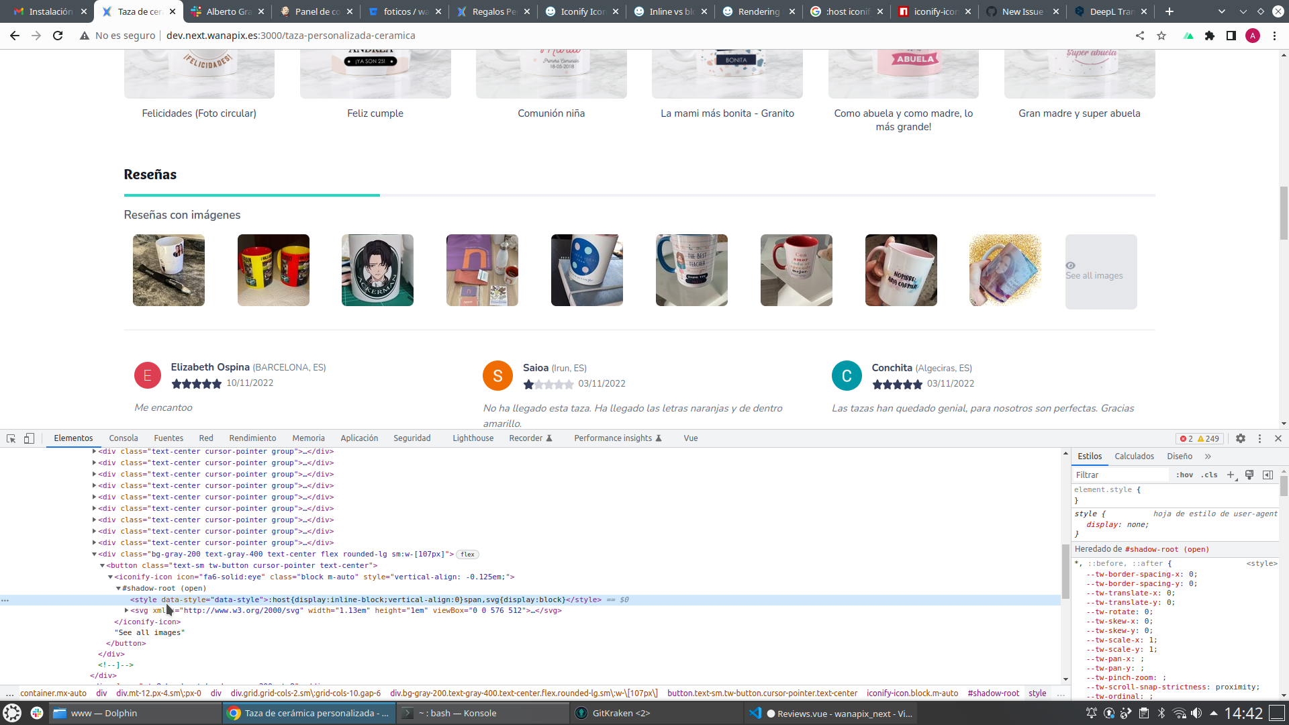Click the page reload button
1289x725 pixels.
[x=58, y=36]
